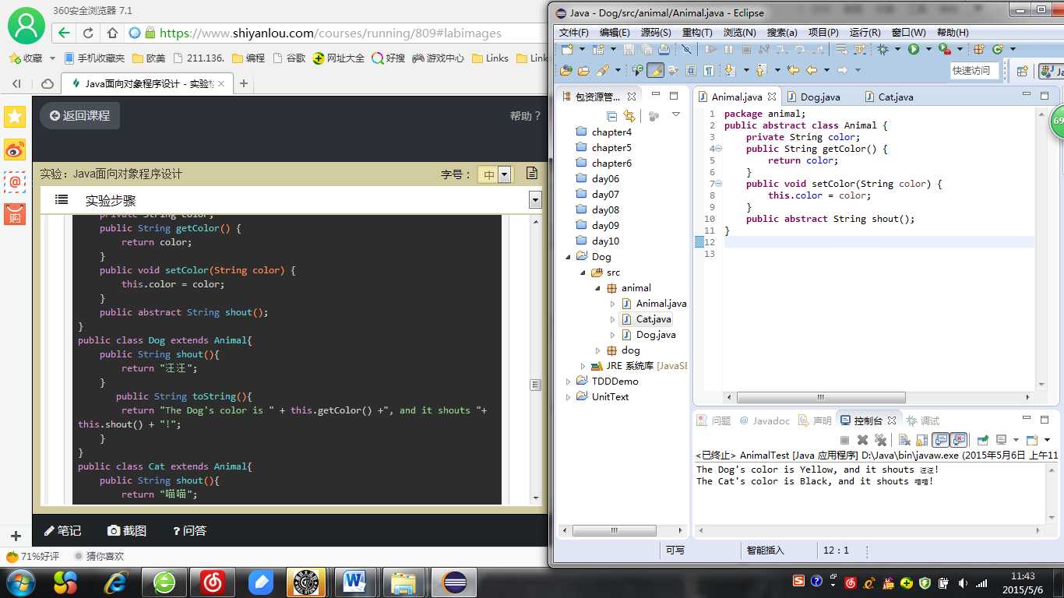Click Open Console icon
This screenshot has width=1064, height=598.
[x=1032, y=440]
